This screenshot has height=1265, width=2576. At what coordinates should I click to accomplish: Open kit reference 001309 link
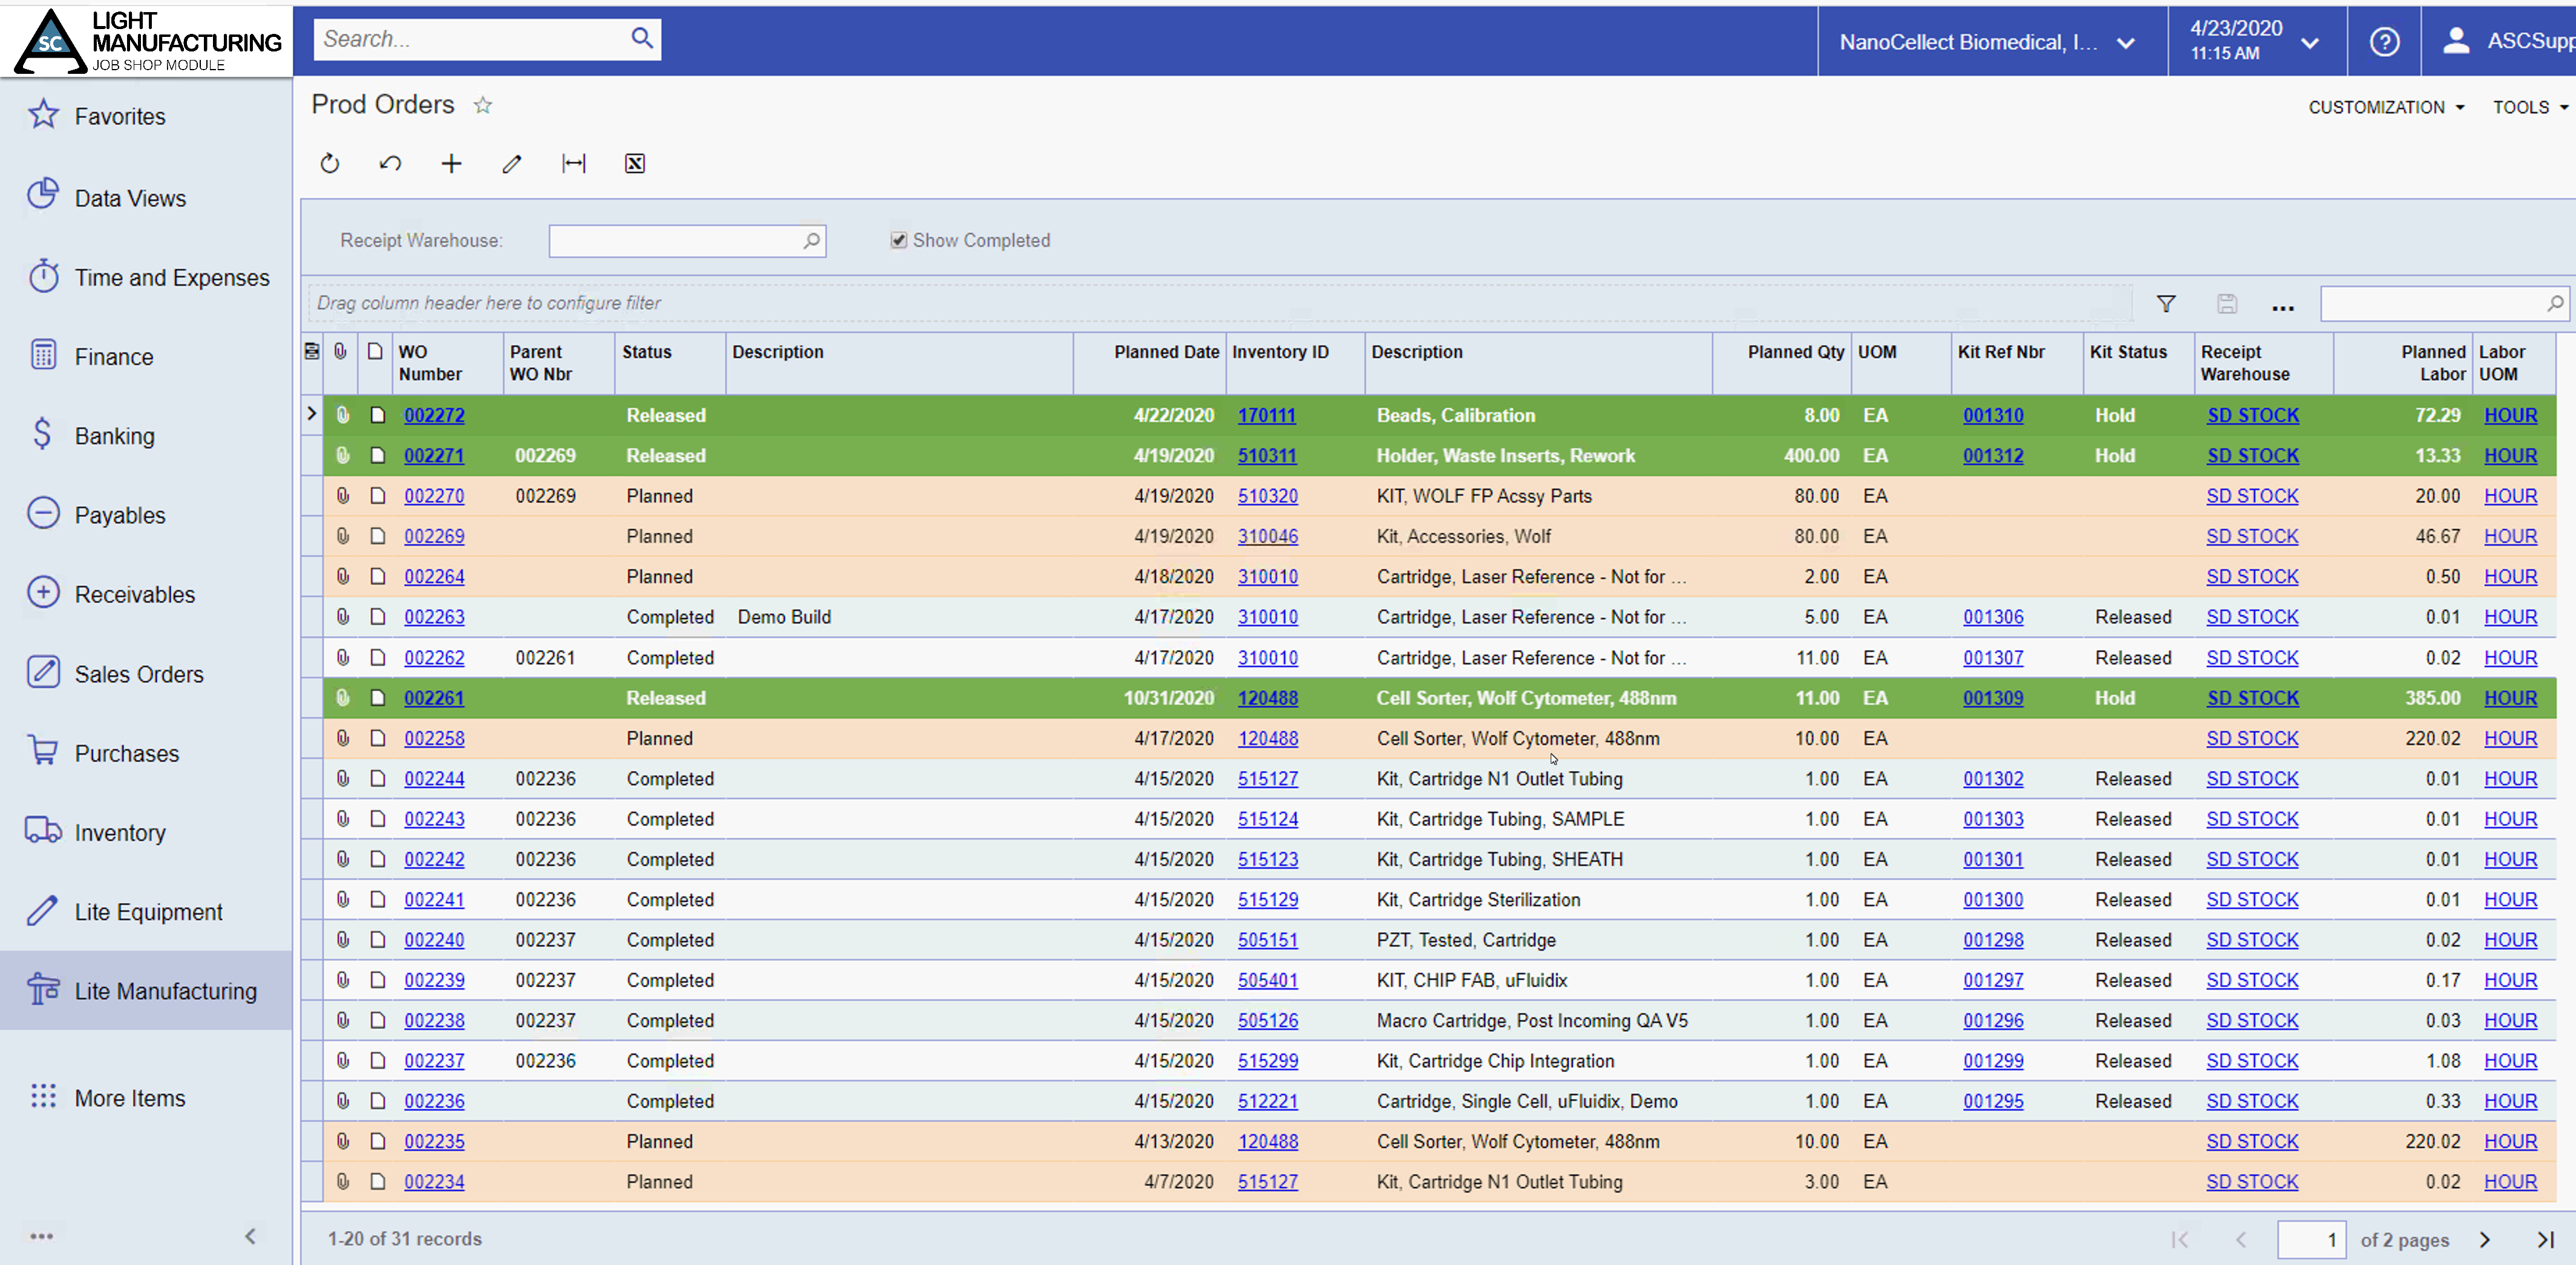(x=1992, y=697)
